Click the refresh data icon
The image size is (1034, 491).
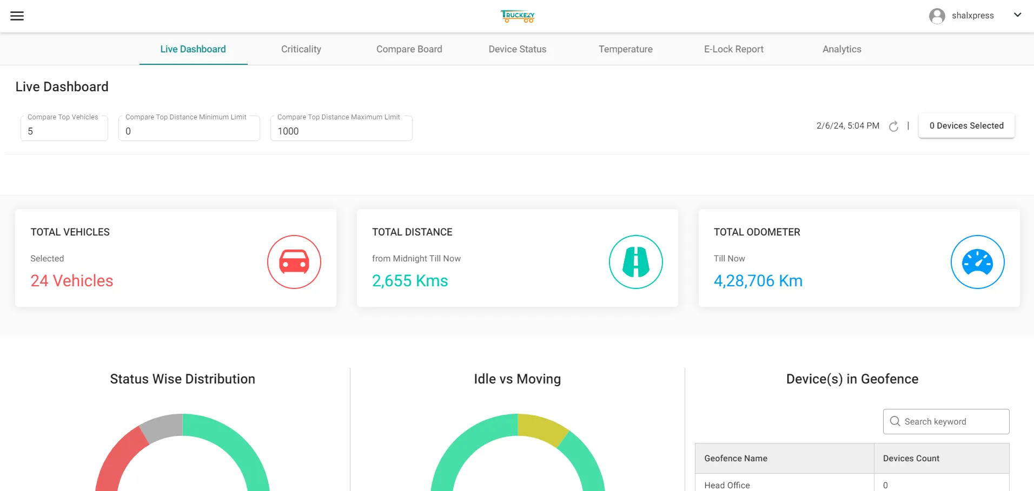894,126
